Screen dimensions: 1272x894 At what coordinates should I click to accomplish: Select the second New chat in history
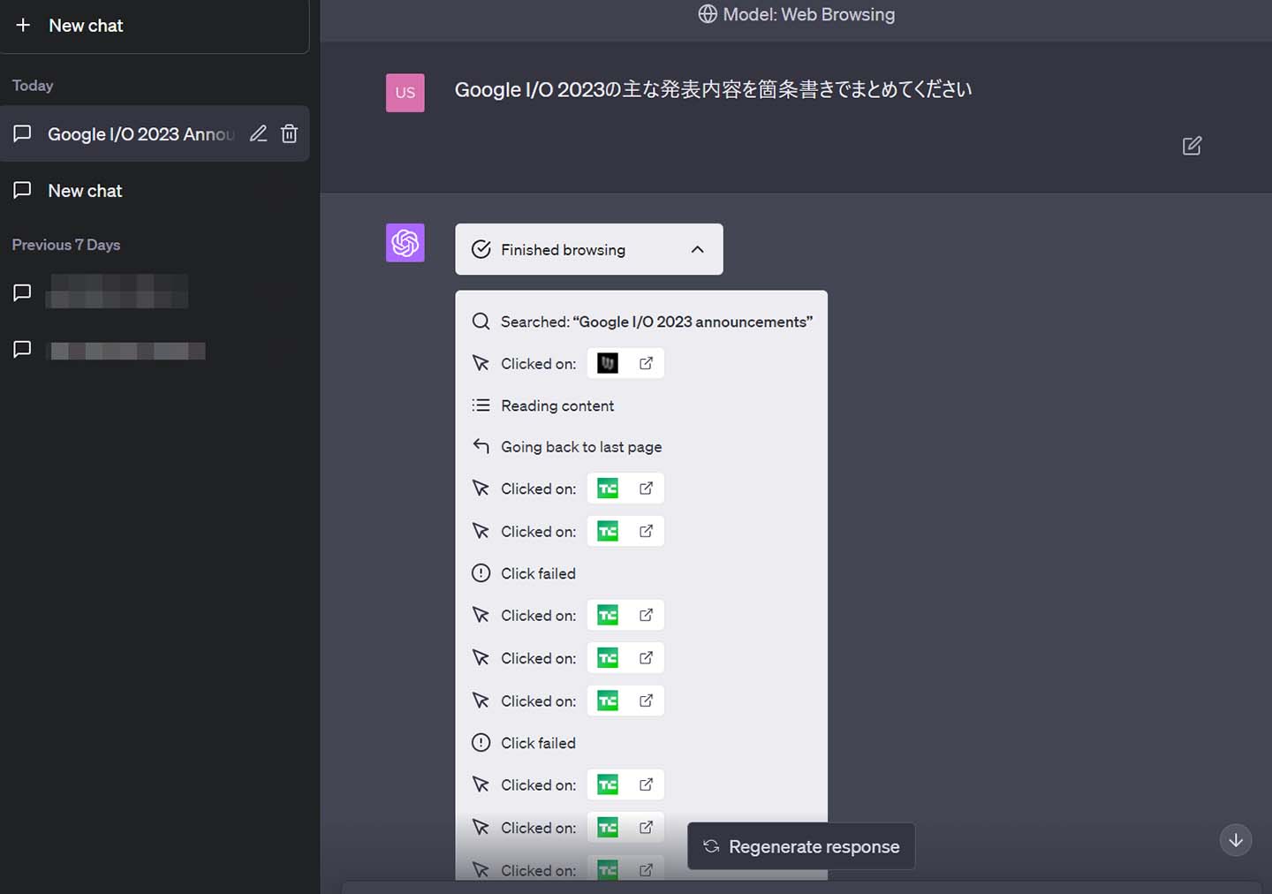click(x=85, y=191)
